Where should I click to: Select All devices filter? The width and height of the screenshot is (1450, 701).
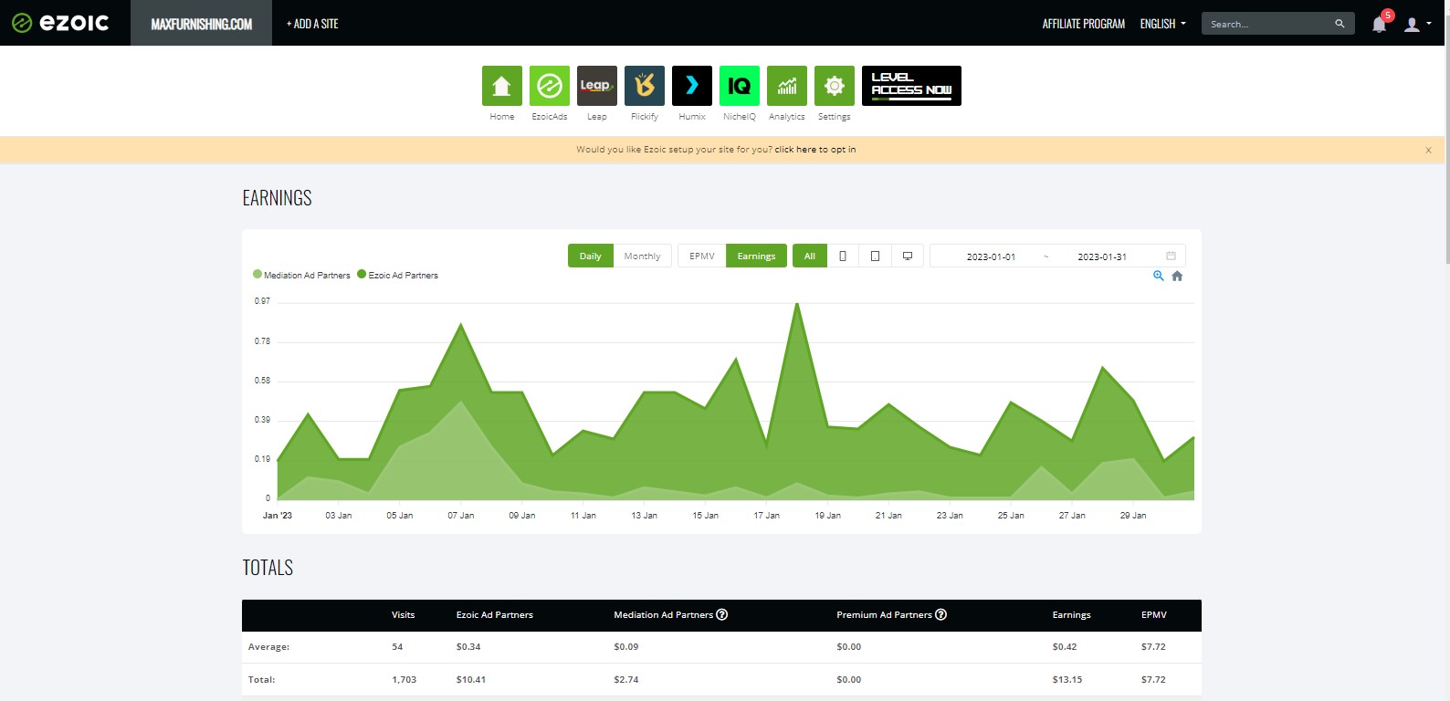[809, 256]
